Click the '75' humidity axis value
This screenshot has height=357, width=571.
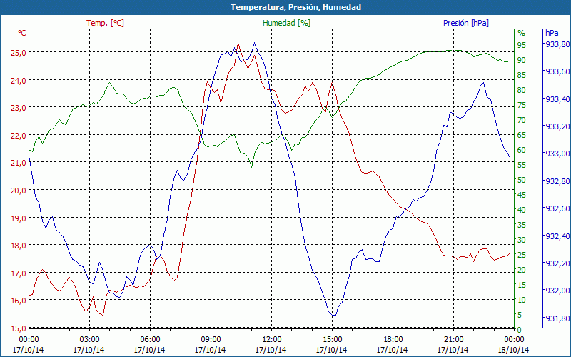click(x=522, y=105)
